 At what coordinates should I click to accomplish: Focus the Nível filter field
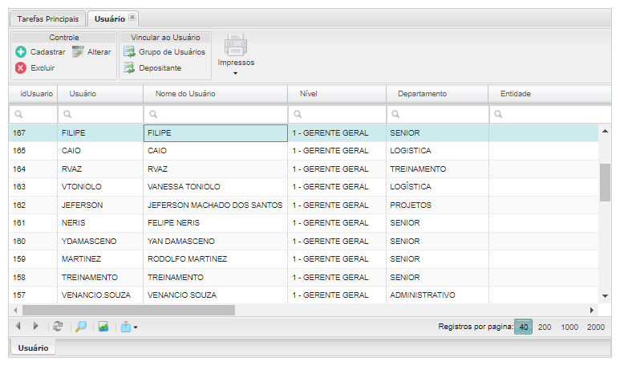coord(337,114)
